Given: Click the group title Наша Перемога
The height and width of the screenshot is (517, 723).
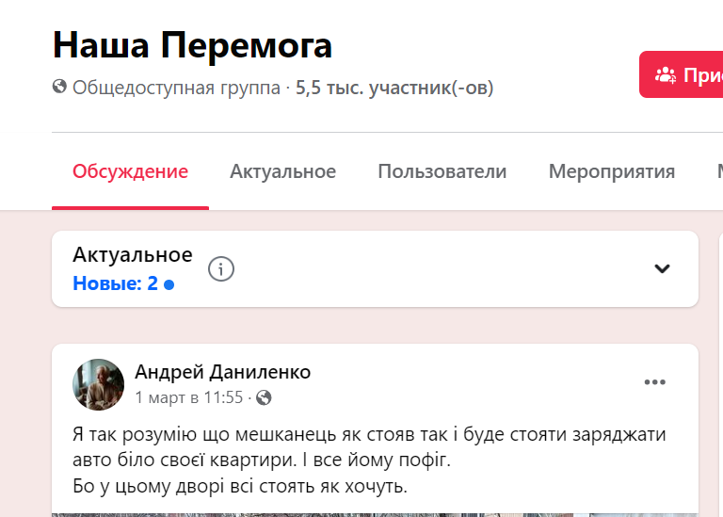Looking at the screenshot, I should coord(192,44).
